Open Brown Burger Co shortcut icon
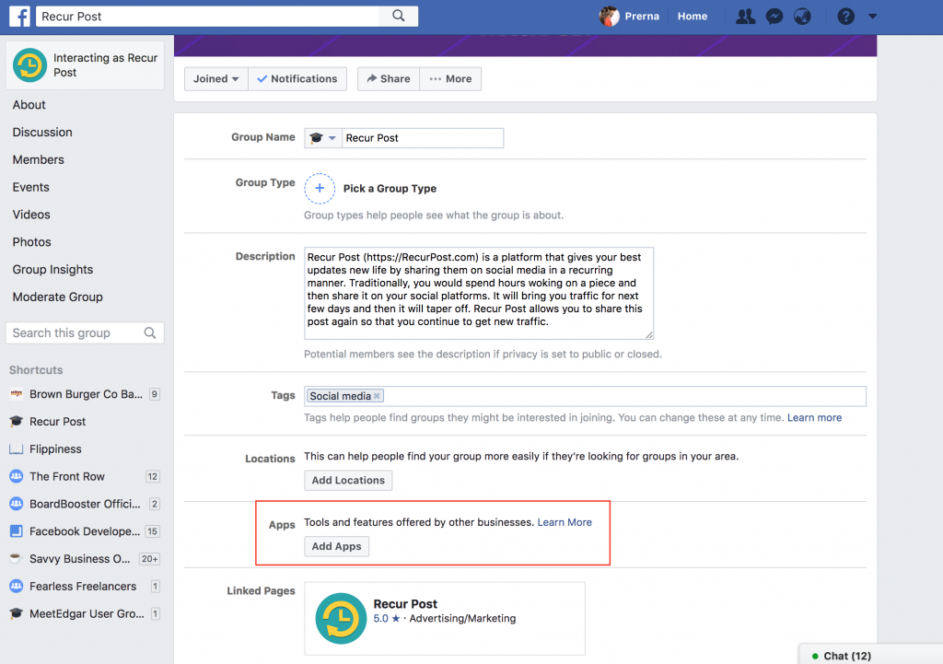 (x=17, y=394)
